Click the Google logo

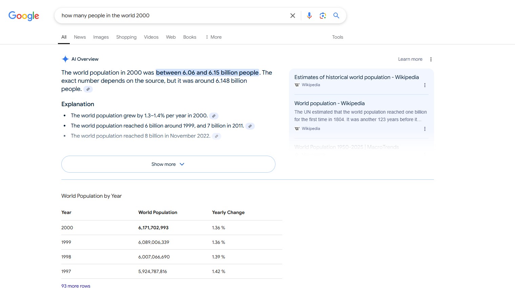pyautogui.click(x=24, y=16)
